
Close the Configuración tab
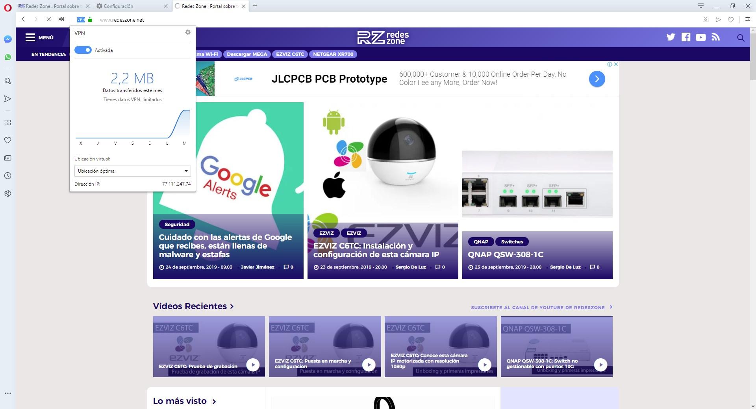click(x=166, y=6)
